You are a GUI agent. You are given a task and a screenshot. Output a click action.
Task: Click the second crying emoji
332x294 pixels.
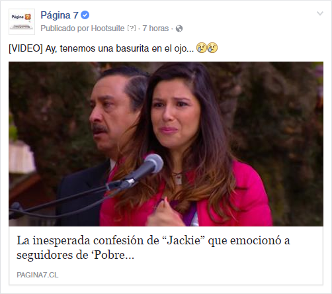tap(212, 48)
